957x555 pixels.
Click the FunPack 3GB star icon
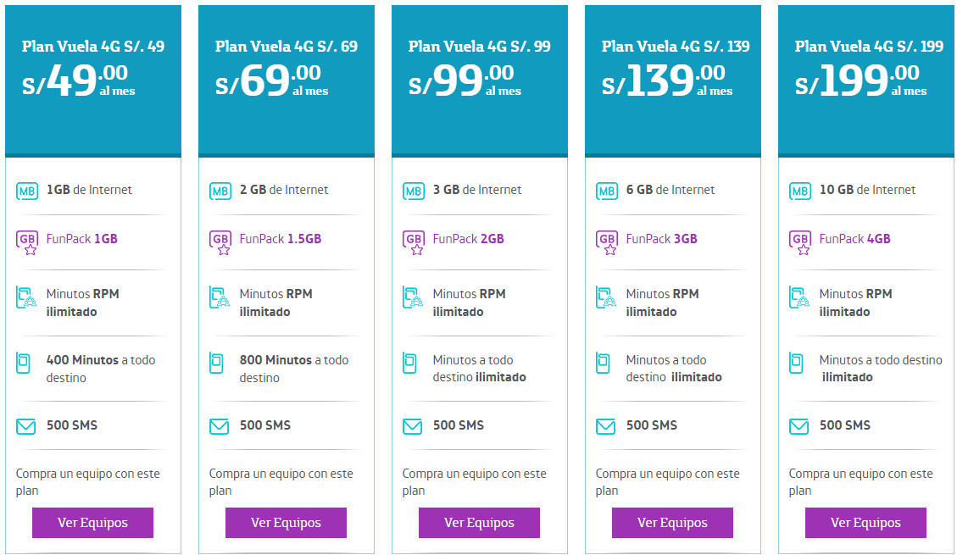coord(607,242)
